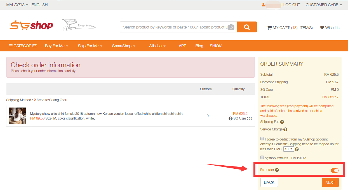Click the Domestic Shipping value RM 5.67
The width and height of the screenshot is (348, 193).
tap(332, 82)
